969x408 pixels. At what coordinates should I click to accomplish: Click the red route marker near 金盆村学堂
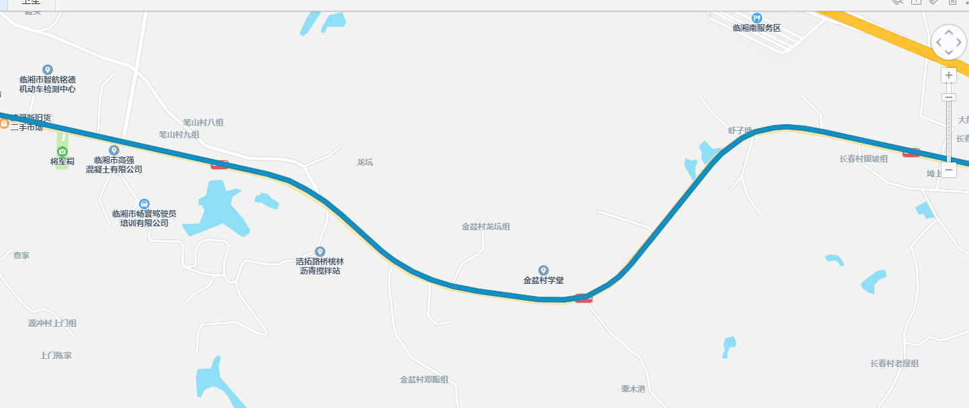coord(584,298)
